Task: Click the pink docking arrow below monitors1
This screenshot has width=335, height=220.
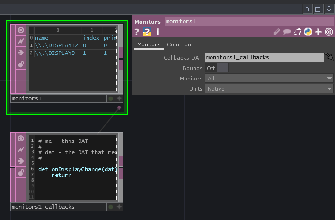Action: 119,108
